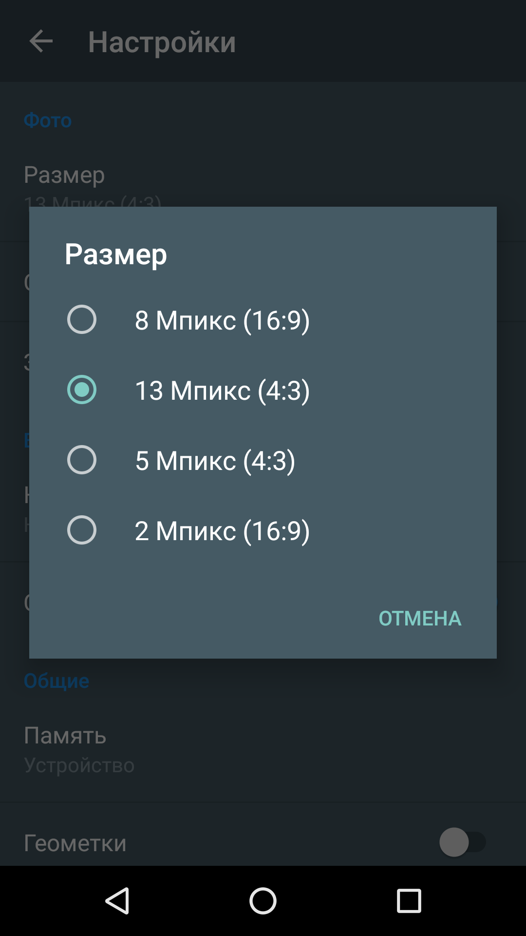Tap the Настройки title text
The width and height of the screenshot is (526, 936).
[x=162, y=42]
